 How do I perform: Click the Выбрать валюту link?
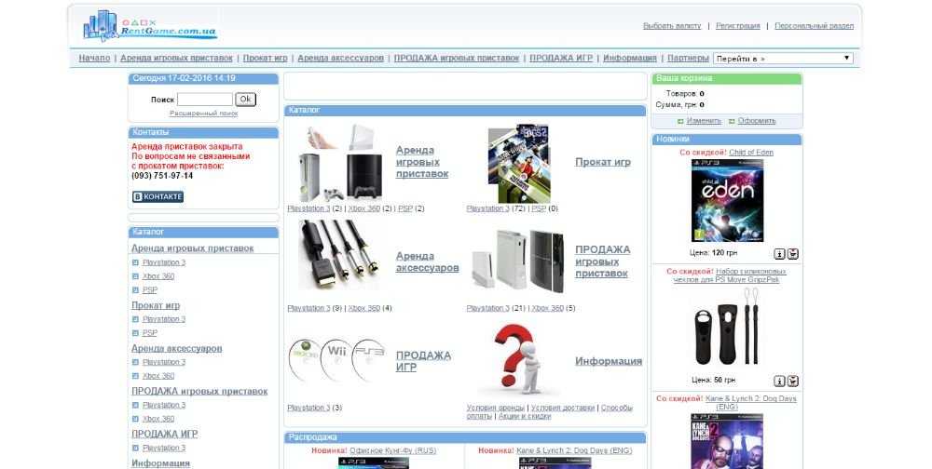[x=672, y=26]
